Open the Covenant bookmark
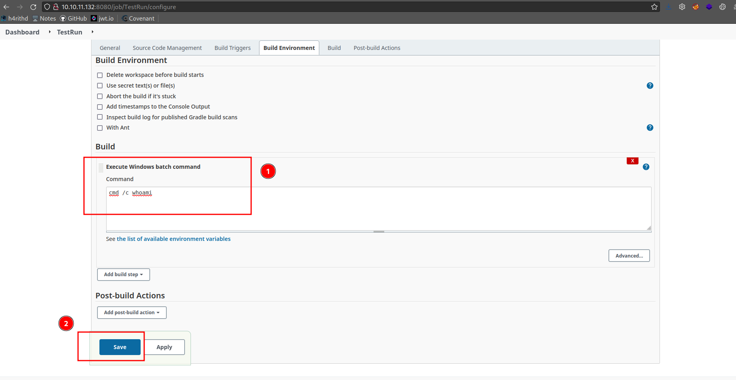 tap(138, 18)
